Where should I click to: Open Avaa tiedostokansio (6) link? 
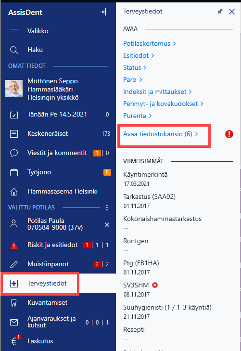click(x=161, y=134)
